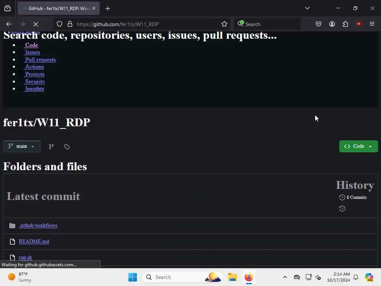Open weather widget showing 87°F Sunny
This screenshot has height=286, width=381.
(19, 277)
